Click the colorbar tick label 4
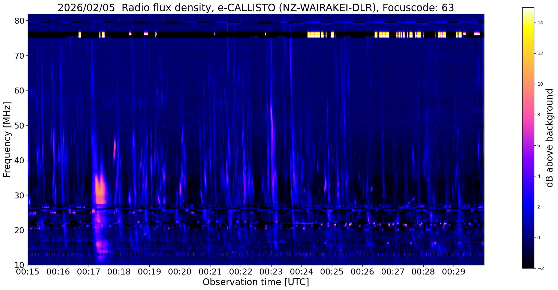This screenshot has height=290, width=558. click(539, 176)
